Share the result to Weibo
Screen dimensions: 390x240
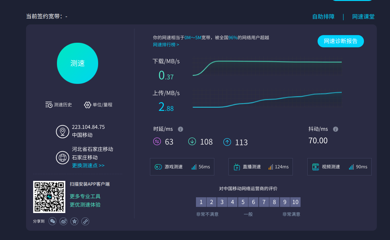[x=63, y=221]
